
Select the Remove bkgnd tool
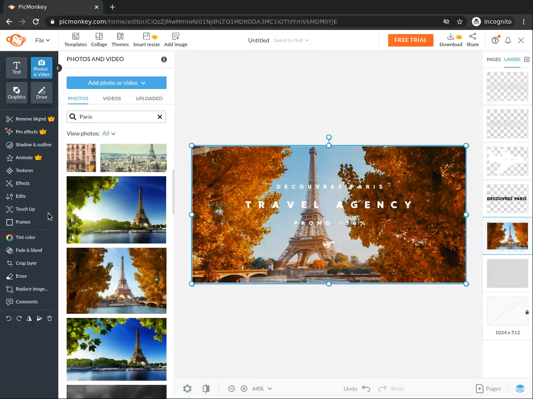30,119
